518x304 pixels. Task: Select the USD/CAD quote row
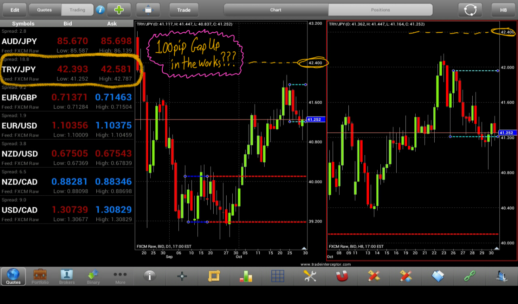coord(67,209)
